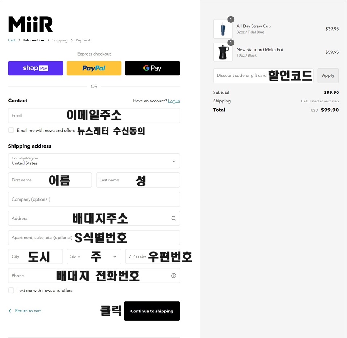Click the Subtotal $99.90 amount

(331, 93)
